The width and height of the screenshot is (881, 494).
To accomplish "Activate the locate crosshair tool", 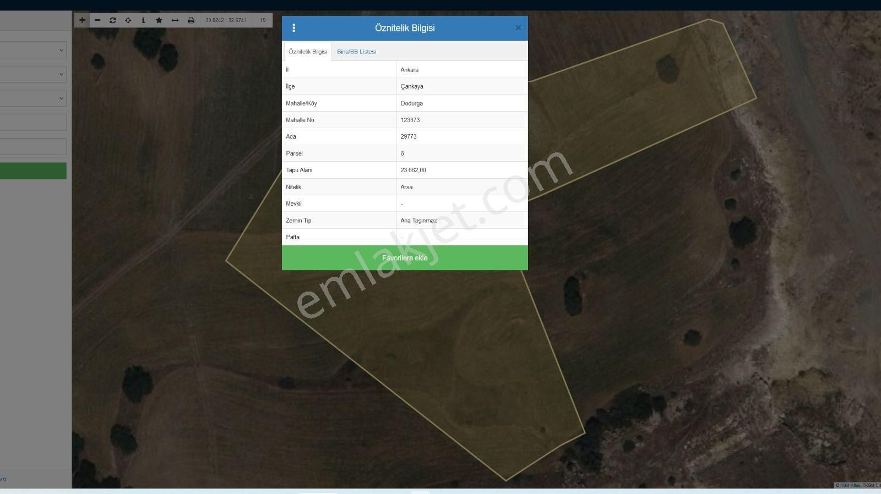I will [x=128, y=20].
